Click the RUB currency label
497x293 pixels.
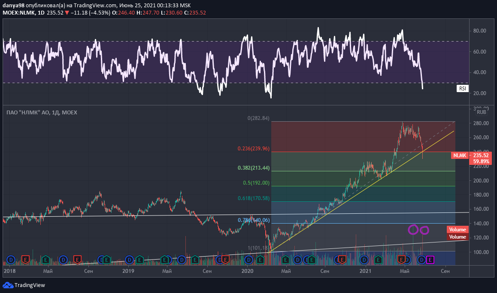tap(482, 112)
